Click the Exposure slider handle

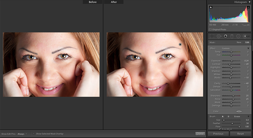[232, 61]
